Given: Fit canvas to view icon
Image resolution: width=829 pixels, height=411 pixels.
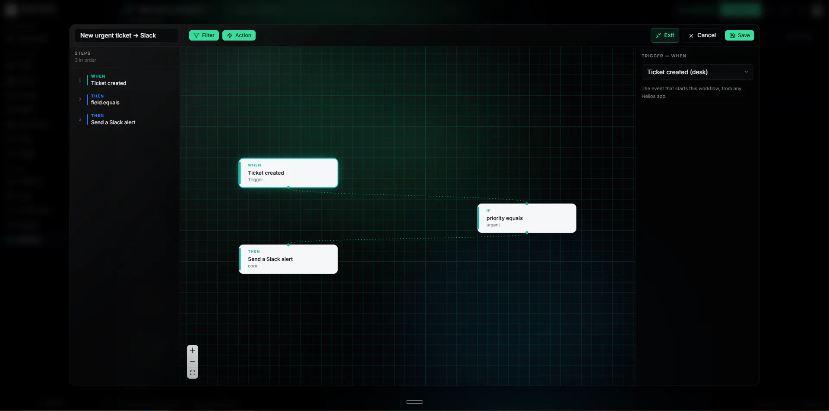Looking at the screenshot, I should 193,373.
